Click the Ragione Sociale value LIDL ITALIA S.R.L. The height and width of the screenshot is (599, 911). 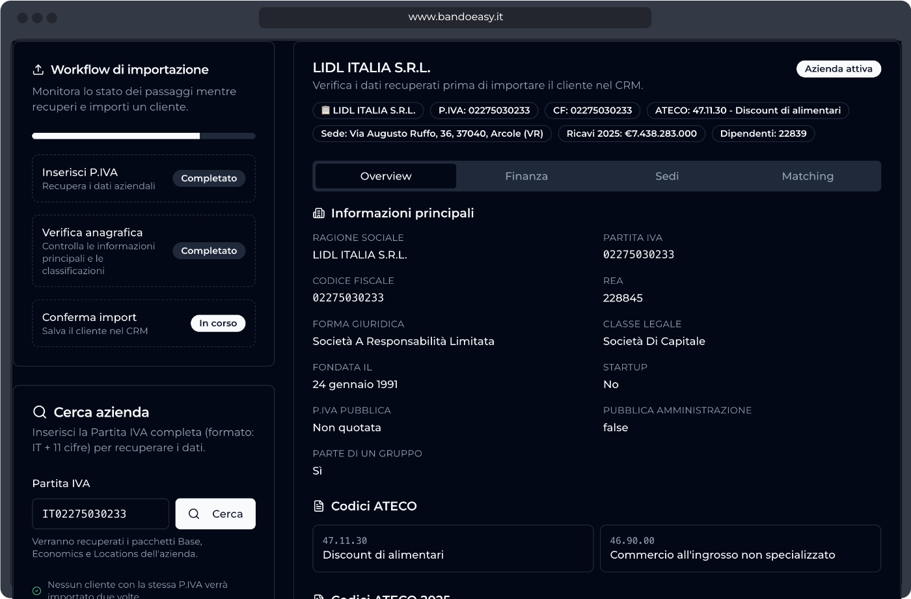tap(360, 255)
